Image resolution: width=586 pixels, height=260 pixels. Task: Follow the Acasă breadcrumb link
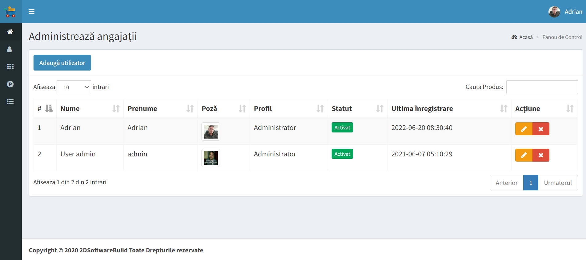coord(525,37)
